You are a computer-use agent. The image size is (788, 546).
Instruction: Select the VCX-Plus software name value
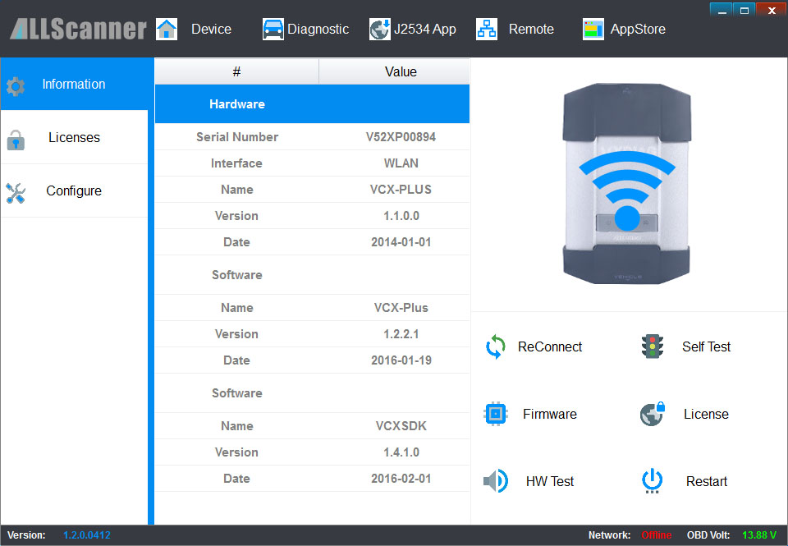click(x=401, y=308)
